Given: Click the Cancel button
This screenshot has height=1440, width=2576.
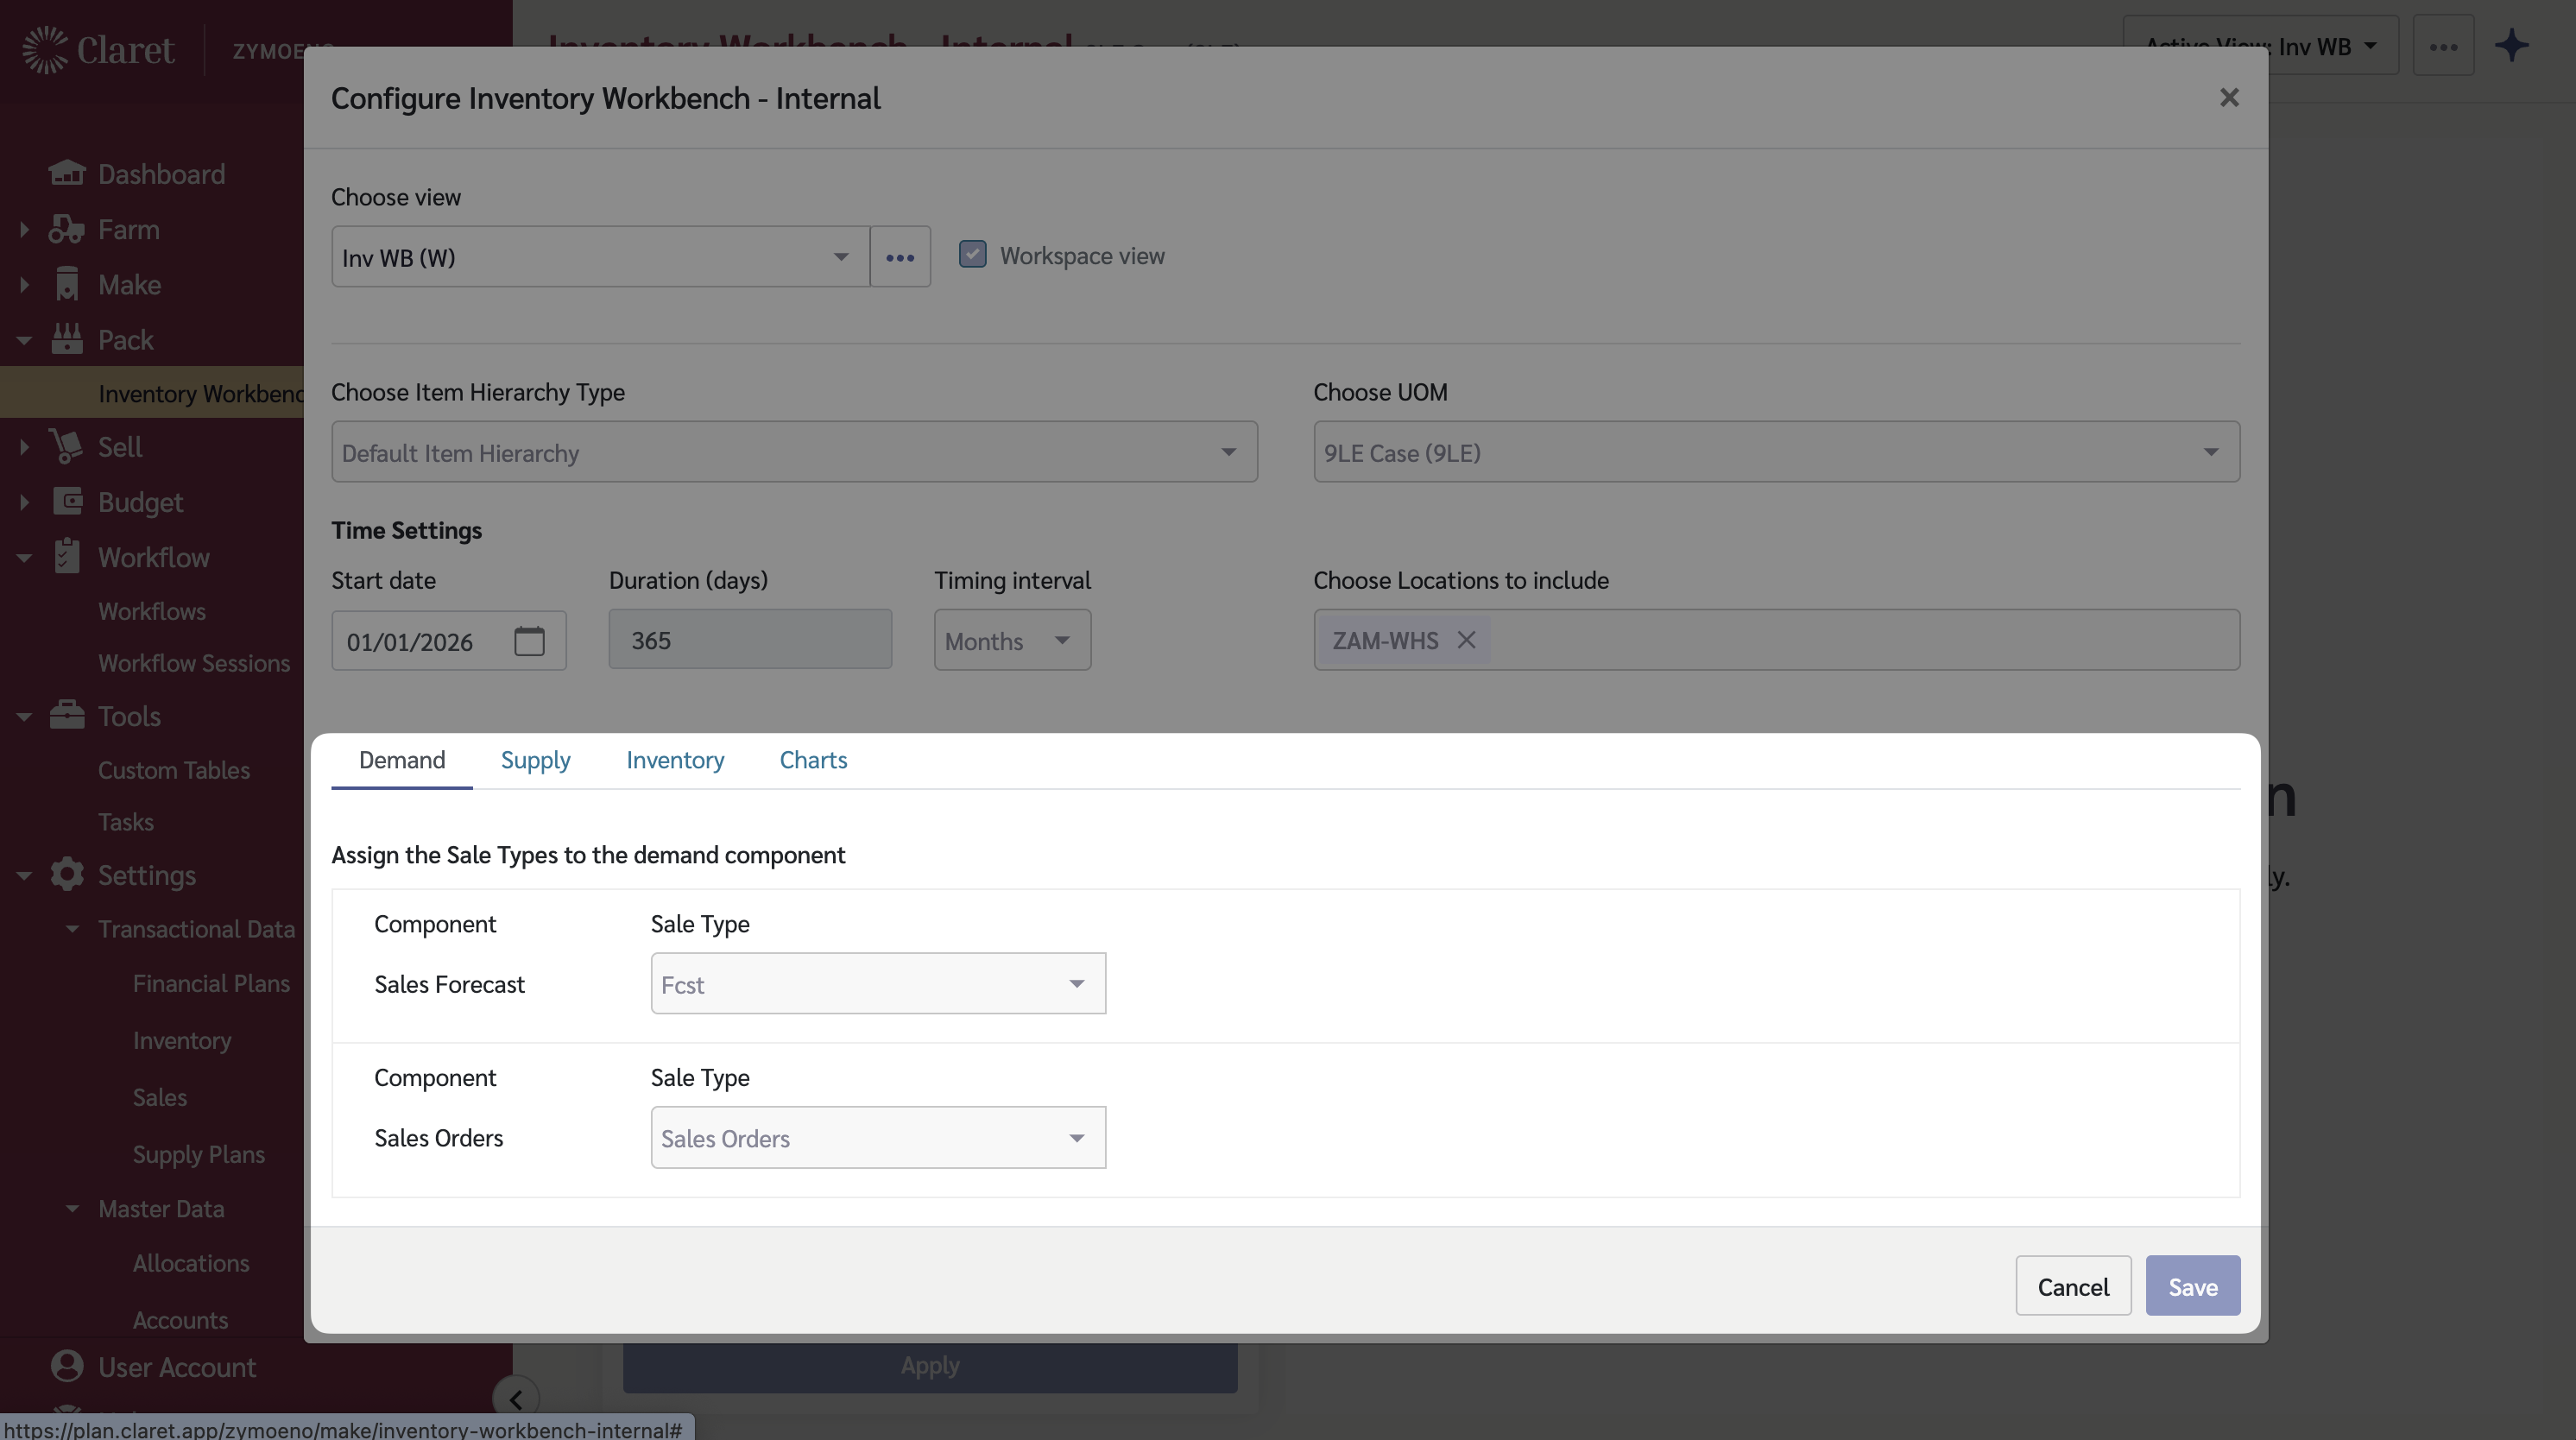Looking at the screenshot, I should tap(2072, 1286).
